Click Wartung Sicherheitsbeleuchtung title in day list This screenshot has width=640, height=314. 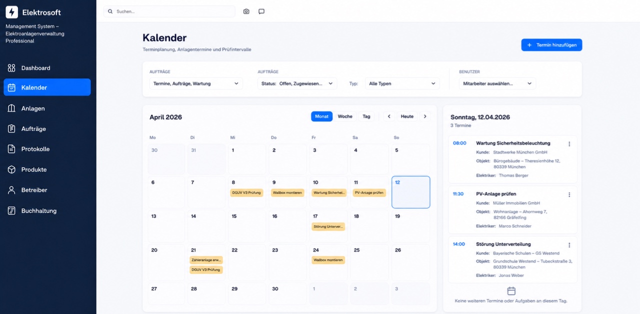[x=513, y=143]
